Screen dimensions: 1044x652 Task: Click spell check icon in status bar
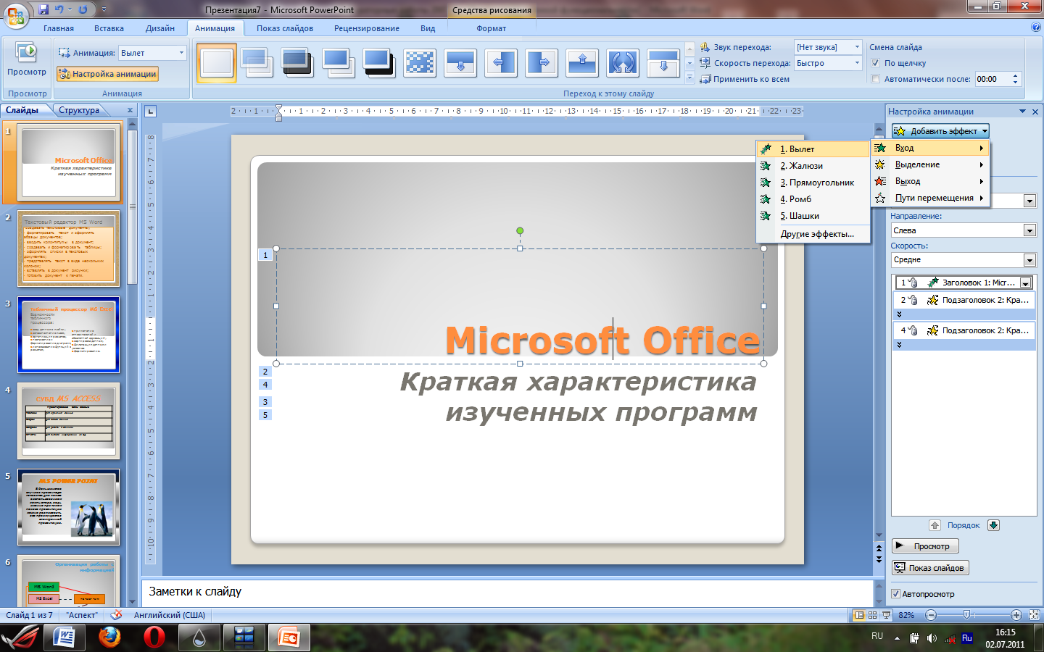click(x=117, y=615)
